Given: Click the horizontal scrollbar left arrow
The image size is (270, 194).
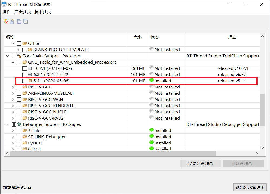Looking at the screenshot, I should coord(7,153).
